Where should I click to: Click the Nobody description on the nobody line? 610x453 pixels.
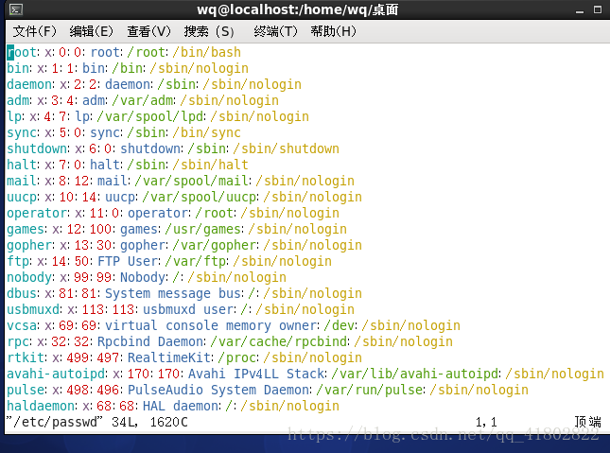pos(143,277)
